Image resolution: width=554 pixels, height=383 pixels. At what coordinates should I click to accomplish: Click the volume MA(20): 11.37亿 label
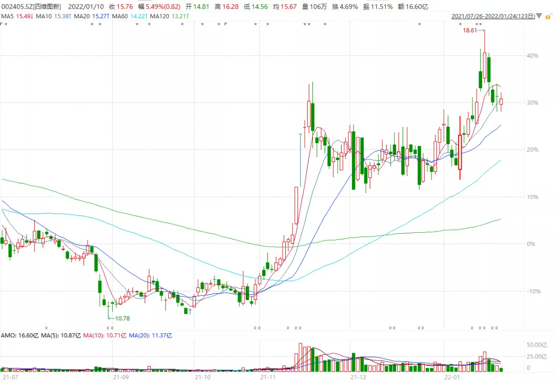(150, 335)
